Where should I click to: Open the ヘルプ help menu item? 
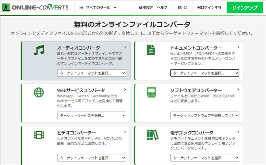[x=162, y=7]
